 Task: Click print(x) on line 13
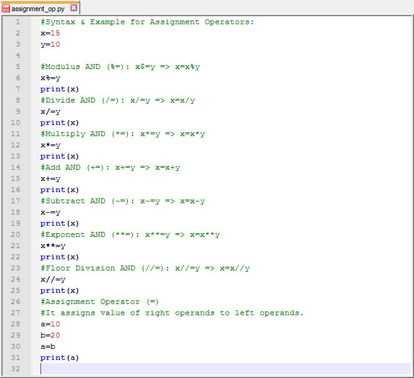60,156
